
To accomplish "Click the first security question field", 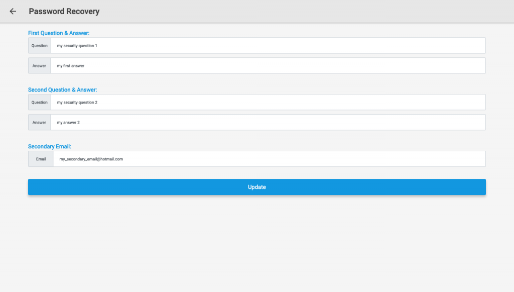I will [268, 46].
